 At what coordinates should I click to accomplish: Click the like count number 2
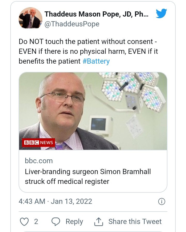pyautogui.click(x=36, y=221)
